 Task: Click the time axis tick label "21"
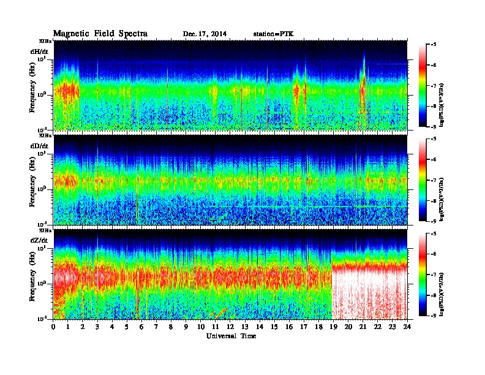coord(363,327)
